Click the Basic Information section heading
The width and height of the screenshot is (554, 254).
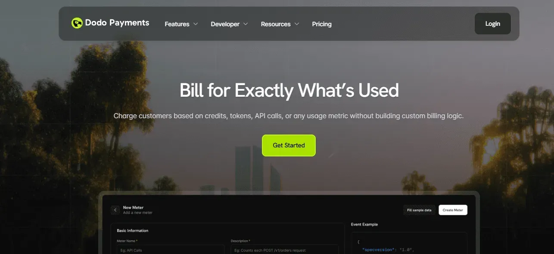(x=133, y=231)
